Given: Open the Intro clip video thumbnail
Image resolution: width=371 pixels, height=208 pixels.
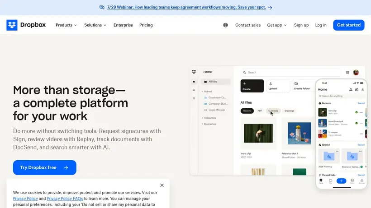Looking at the screenshot, I should coord(258,133).
